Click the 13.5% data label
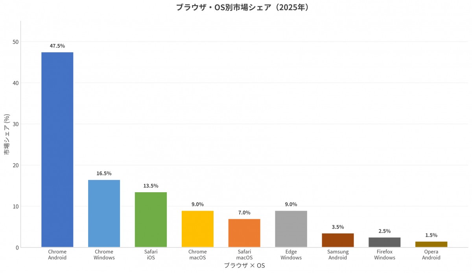 (151, 186)
